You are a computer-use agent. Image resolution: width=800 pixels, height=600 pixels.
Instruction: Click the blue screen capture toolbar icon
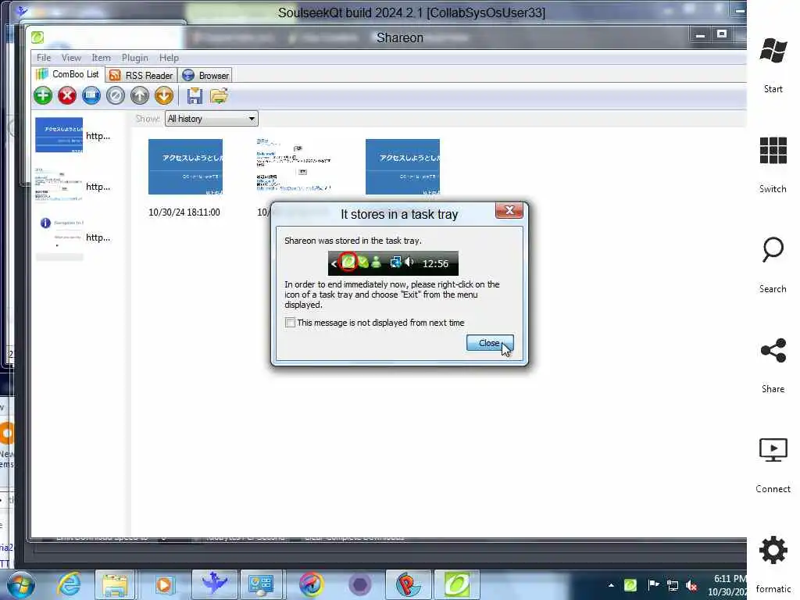(91, 95)
